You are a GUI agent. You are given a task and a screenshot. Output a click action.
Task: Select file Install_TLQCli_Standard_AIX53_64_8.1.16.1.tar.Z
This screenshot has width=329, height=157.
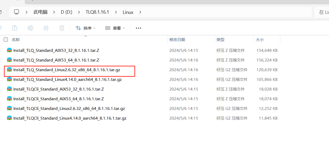coord(59,99)
